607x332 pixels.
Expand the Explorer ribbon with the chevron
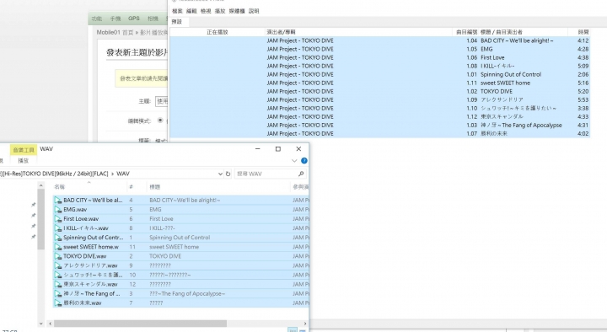coord(294,161)
